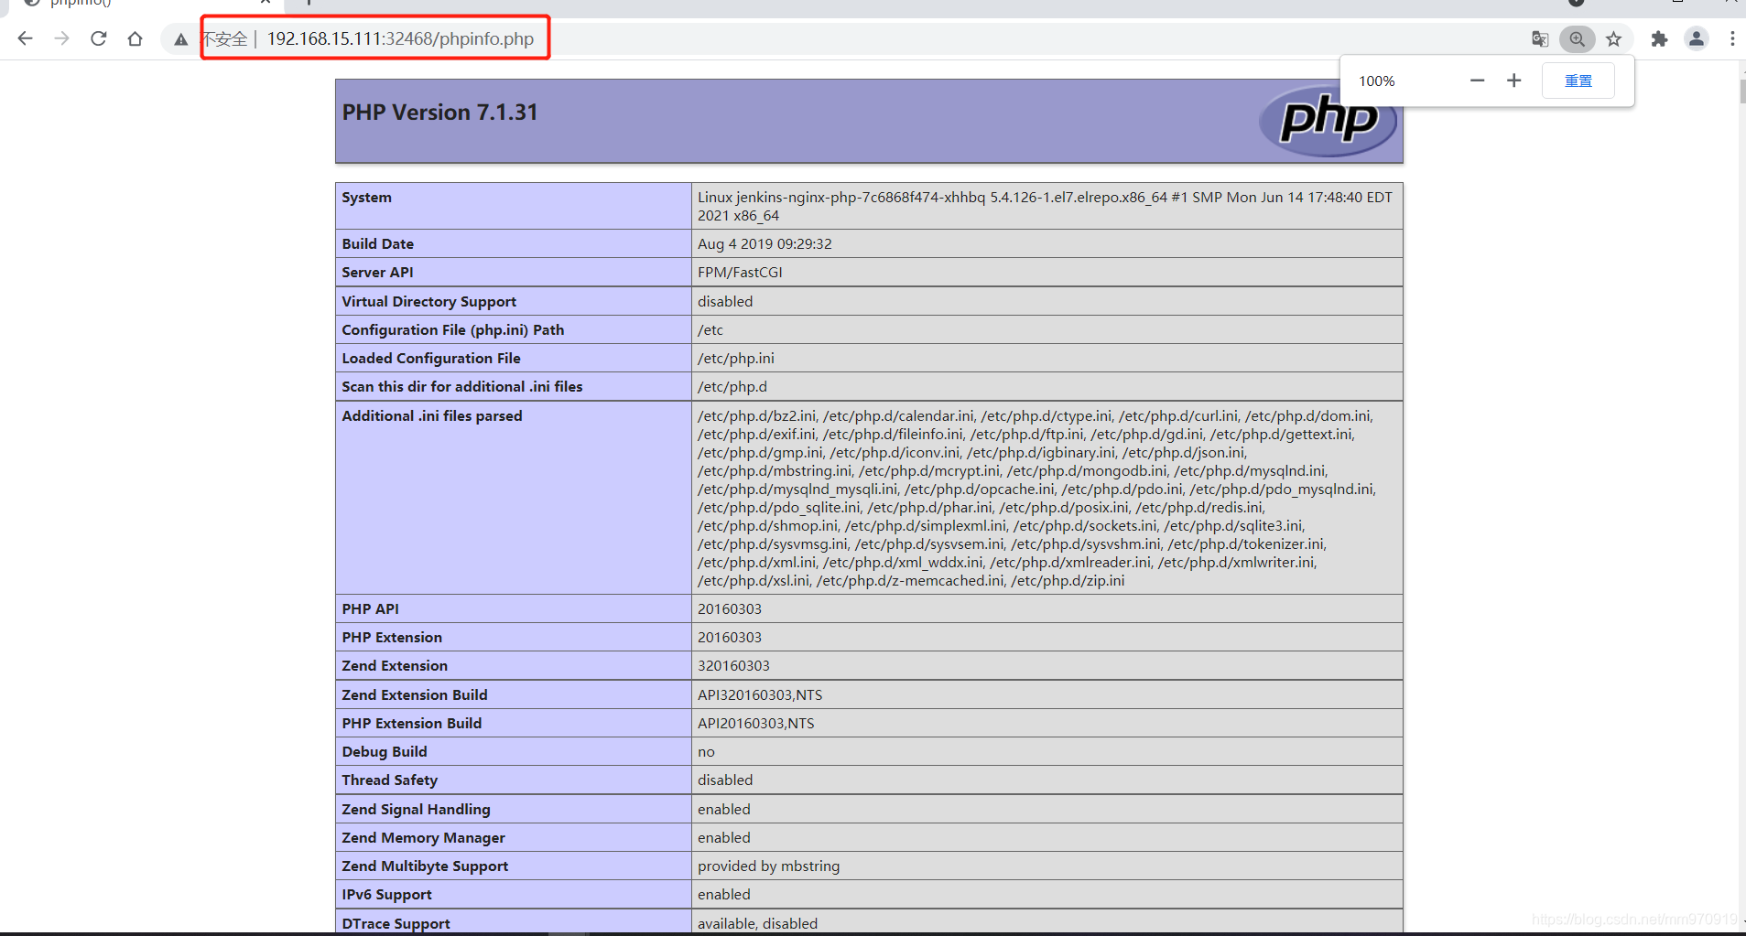Open the translate page icon
1746x936 pixels.
[x=1540, y=38]
